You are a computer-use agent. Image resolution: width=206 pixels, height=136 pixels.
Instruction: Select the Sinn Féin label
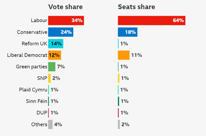(x=37, y=101)
